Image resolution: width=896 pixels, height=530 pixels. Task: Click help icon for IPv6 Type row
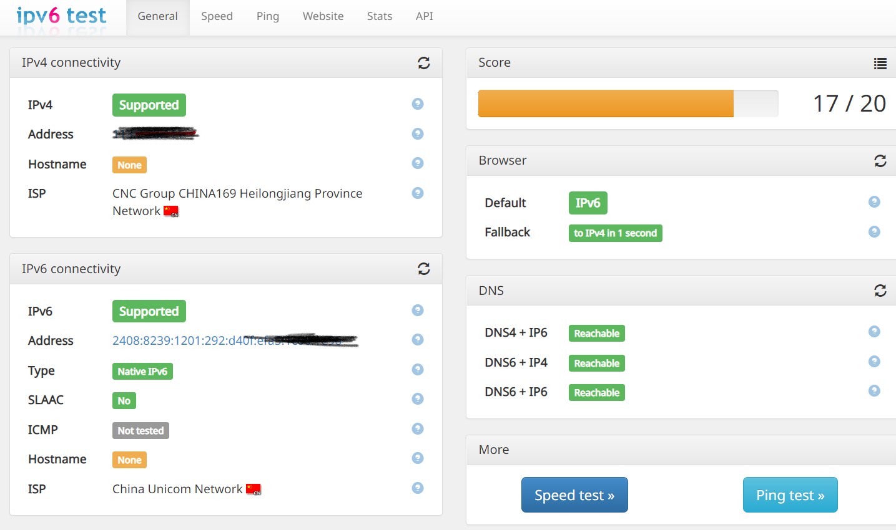(418, 370)
